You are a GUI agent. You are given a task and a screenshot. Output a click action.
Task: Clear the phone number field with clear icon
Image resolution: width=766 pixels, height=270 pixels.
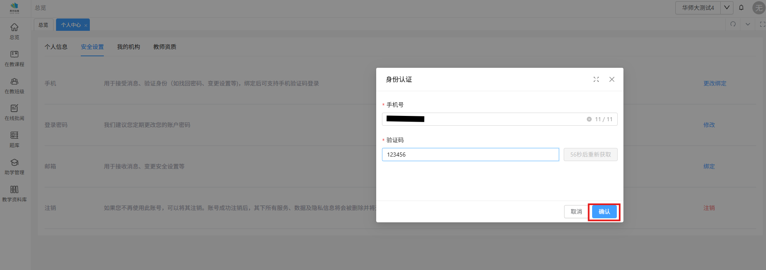point(589,119)
